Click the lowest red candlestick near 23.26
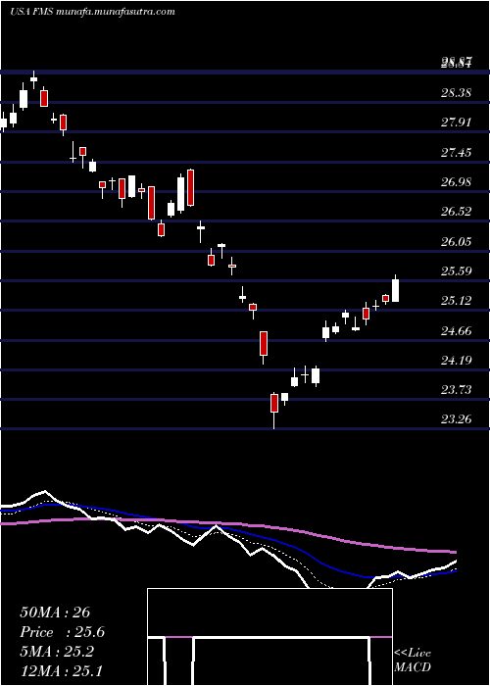Viewport: 490px width, 686px height. pyautogui.click(x=274, y=409)
